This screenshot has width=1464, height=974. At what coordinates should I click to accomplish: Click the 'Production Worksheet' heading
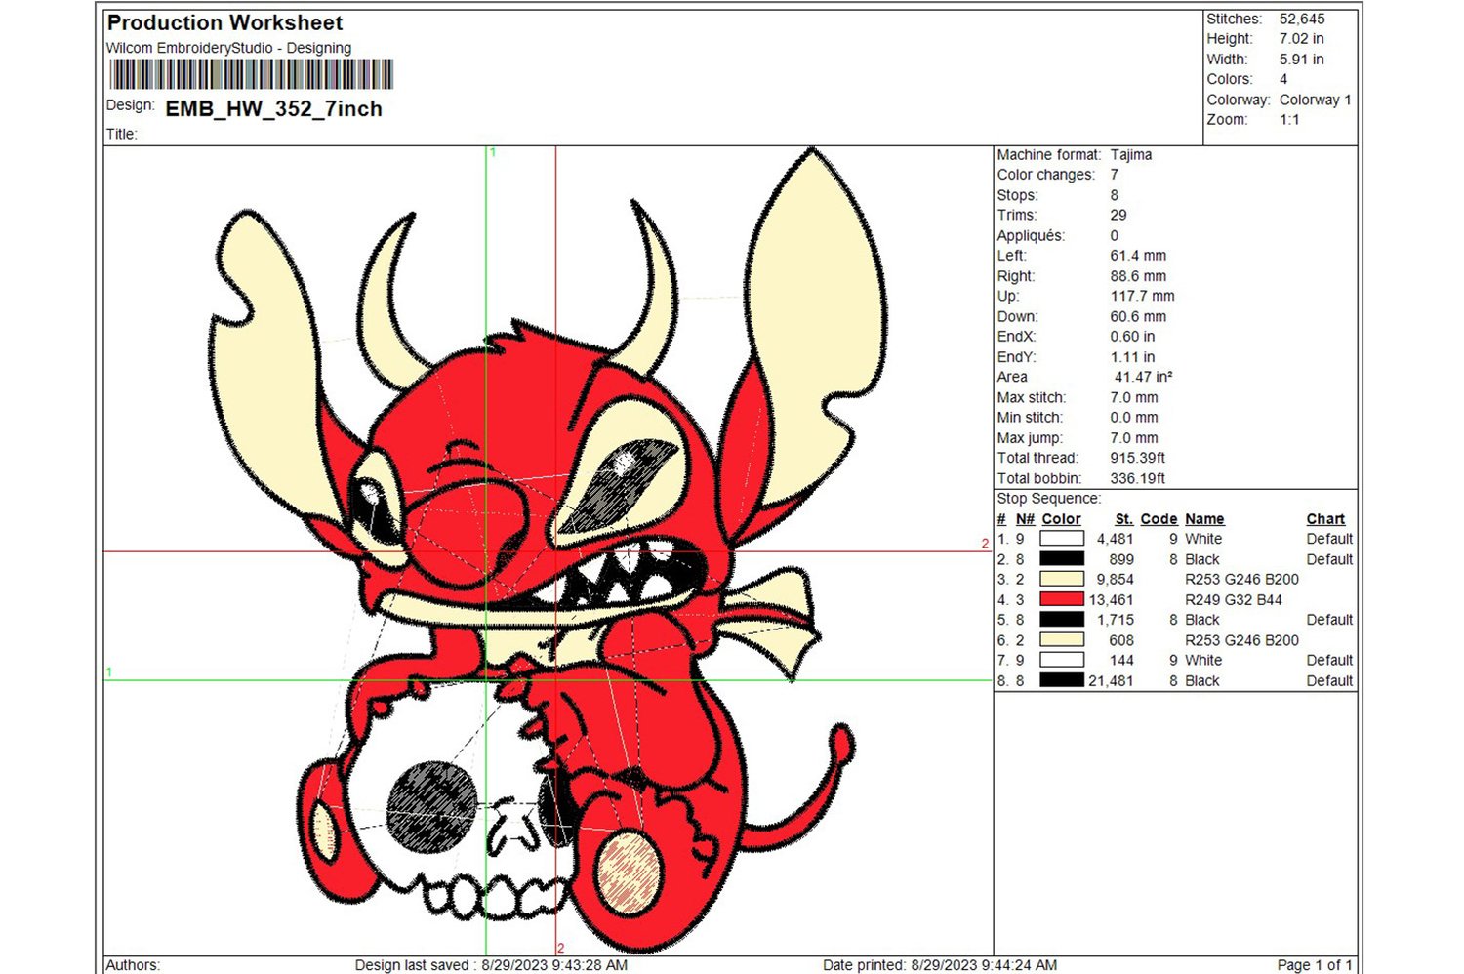224,22
